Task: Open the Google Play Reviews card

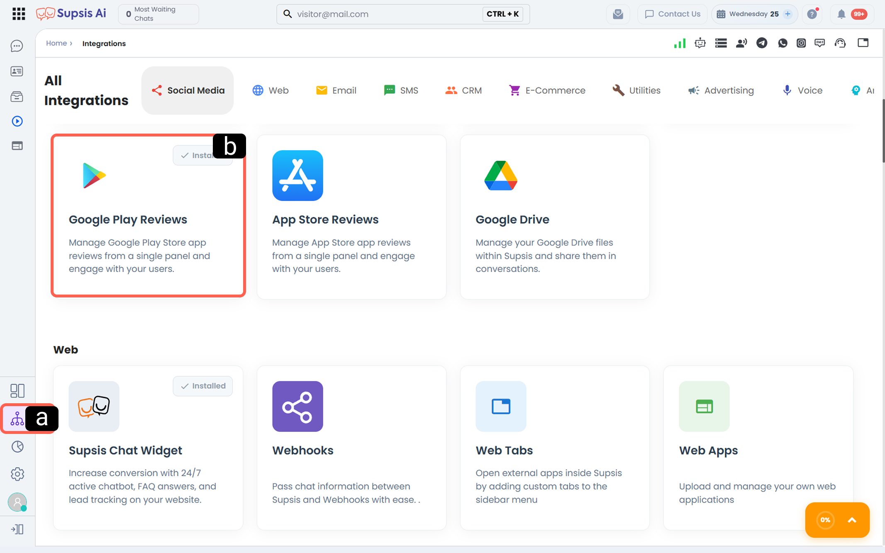Action: click(x=148, y=216)
